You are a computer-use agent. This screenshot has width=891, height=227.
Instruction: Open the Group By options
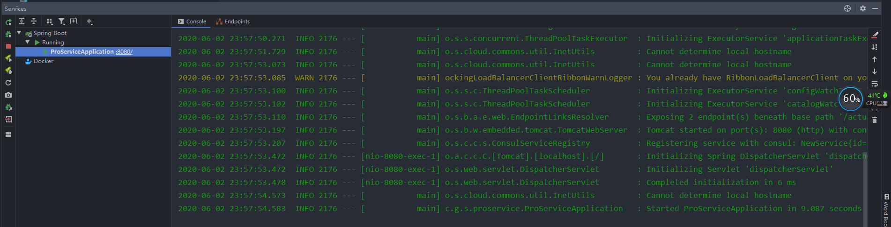(50, 21)
